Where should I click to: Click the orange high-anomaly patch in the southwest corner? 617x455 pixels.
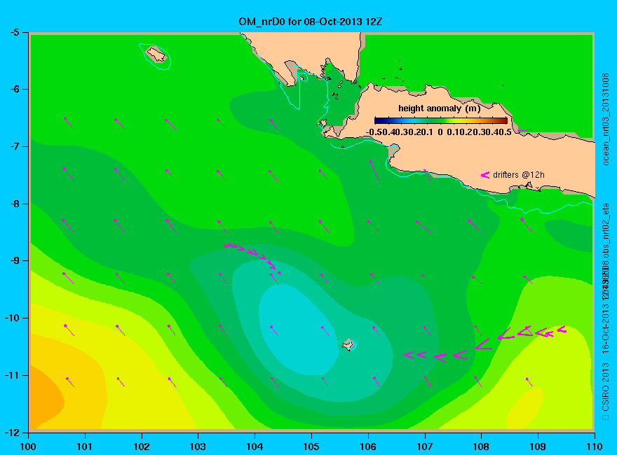point(46,397)
